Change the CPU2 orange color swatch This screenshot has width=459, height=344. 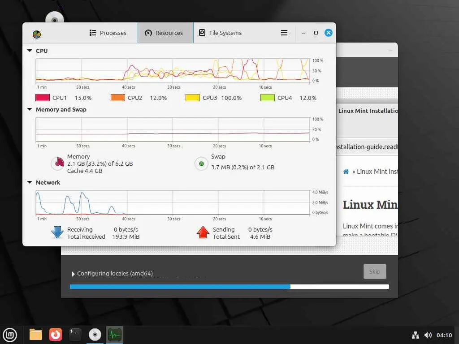tap(118, 98)
